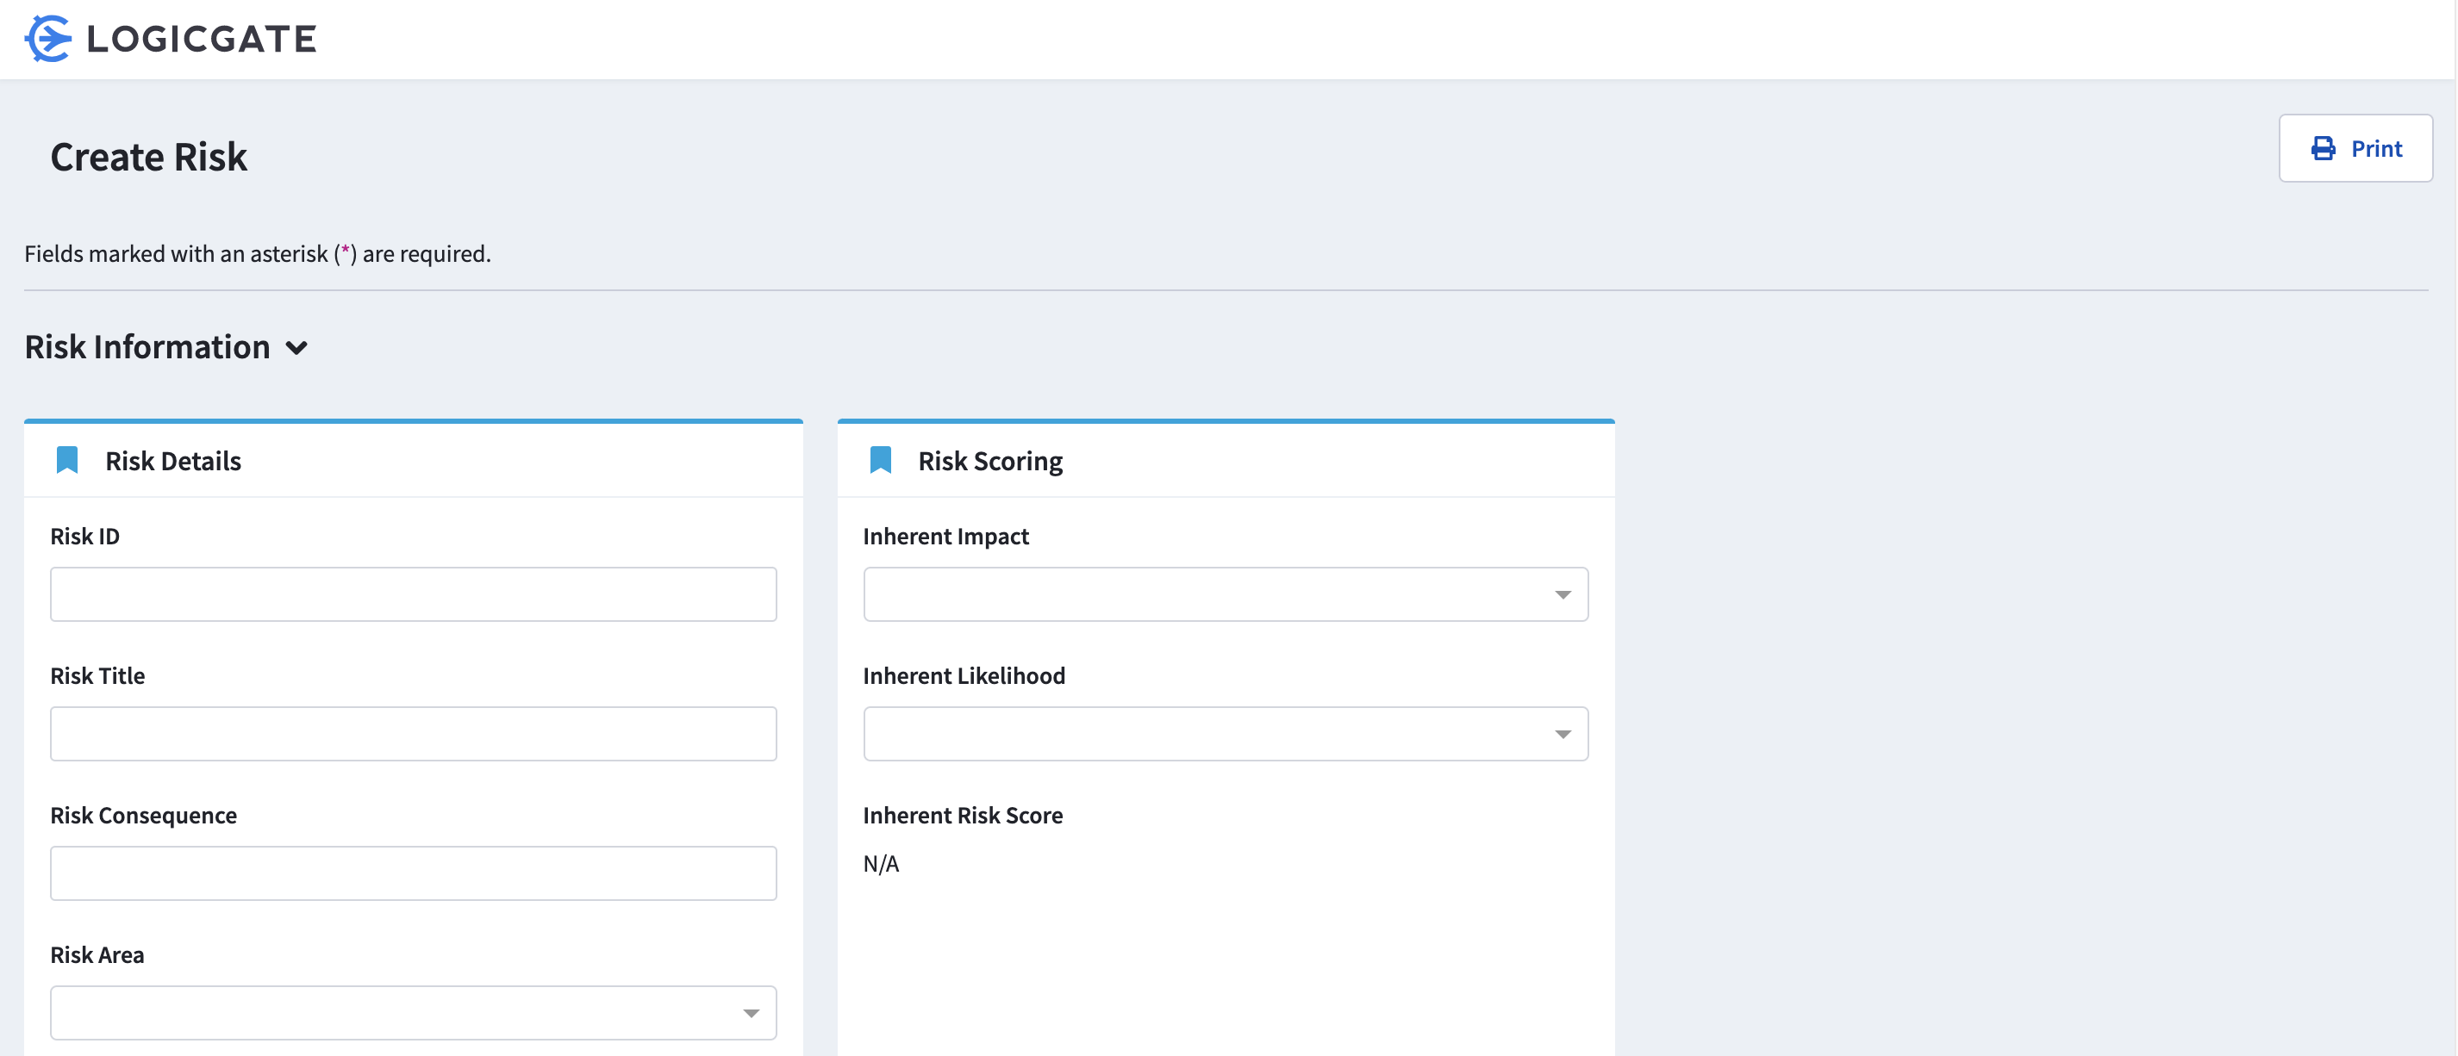Collapse the Risk Information section chevron
This screenshot has width=2458, height=1056.
pos(296,348)
